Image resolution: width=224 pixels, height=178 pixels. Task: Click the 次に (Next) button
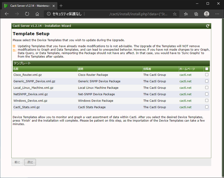(x=30, y=162)
